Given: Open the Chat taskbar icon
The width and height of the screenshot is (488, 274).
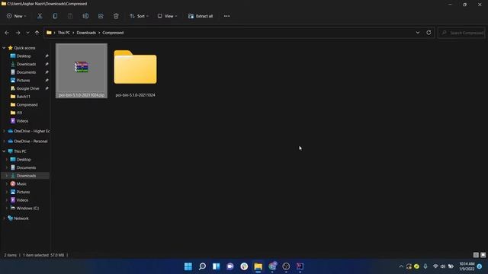Looking at the screenshot, I should pos(230,266).
